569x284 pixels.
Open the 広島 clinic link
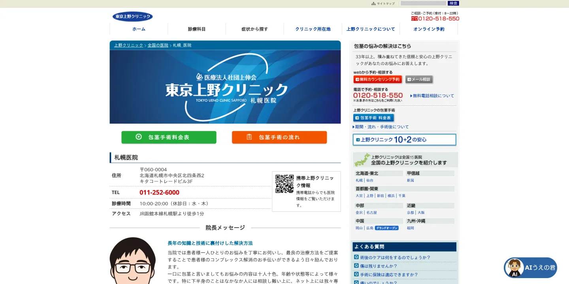pyautogui.click(x=370, y=228)
